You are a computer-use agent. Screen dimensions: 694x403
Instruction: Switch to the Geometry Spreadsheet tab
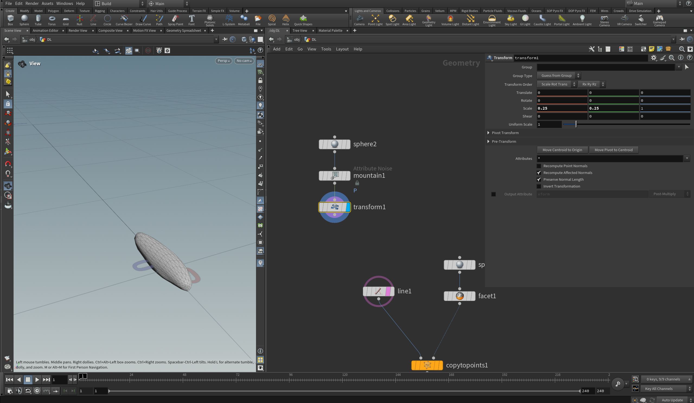[183, 31]
